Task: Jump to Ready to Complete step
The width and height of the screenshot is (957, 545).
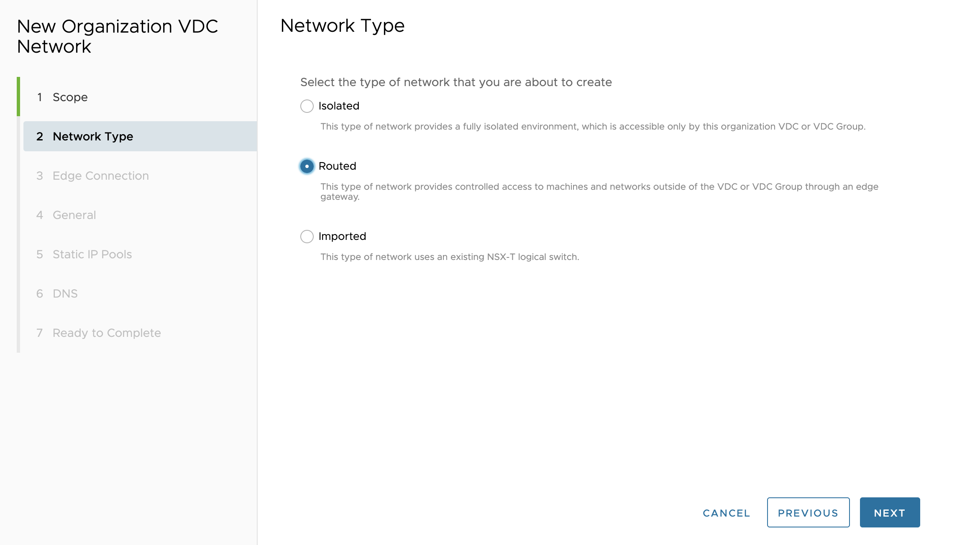Action: (x=106, y=333)
